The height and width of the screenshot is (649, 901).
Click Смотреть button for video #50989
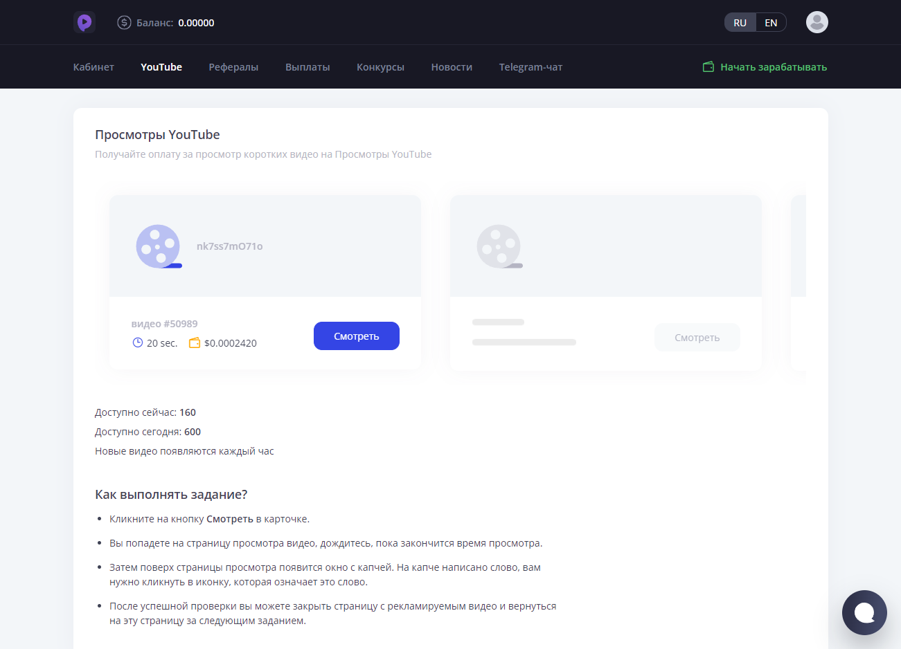[357, 336]
